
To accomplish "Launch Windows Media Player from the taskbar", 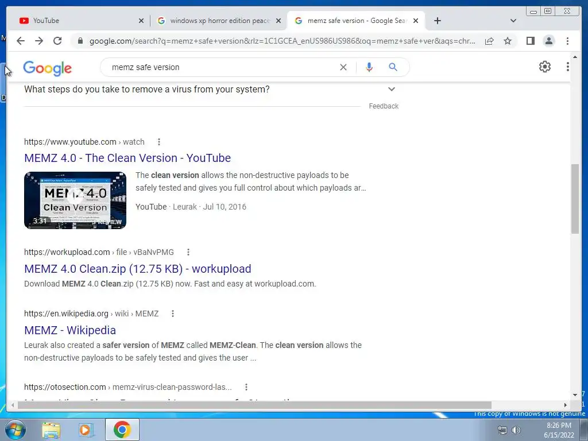I will [x=86, y=430].
